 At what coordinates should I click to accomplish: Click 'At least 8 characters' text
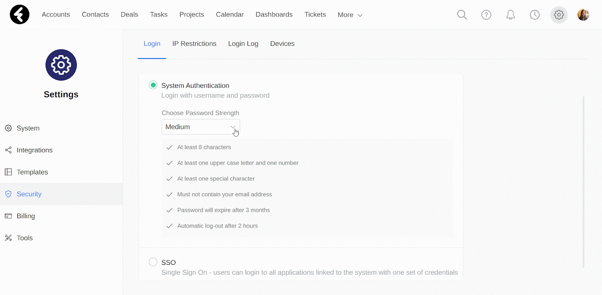click(204, 147)
